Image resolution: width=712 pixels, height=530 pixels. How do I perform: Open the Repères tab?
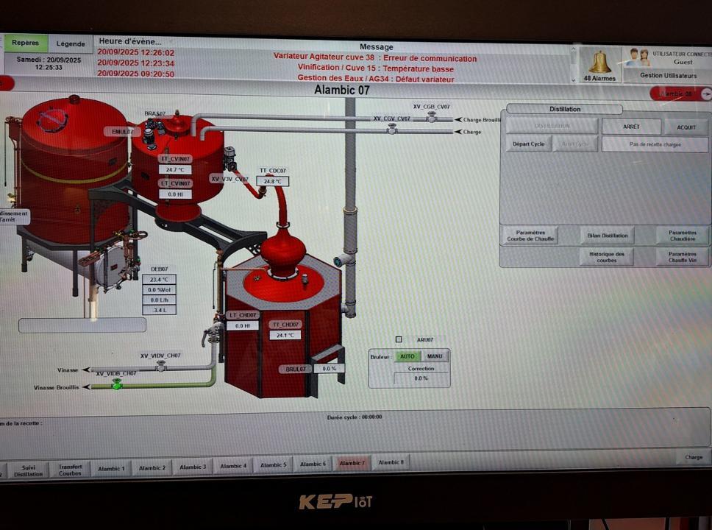coord(26,43)
